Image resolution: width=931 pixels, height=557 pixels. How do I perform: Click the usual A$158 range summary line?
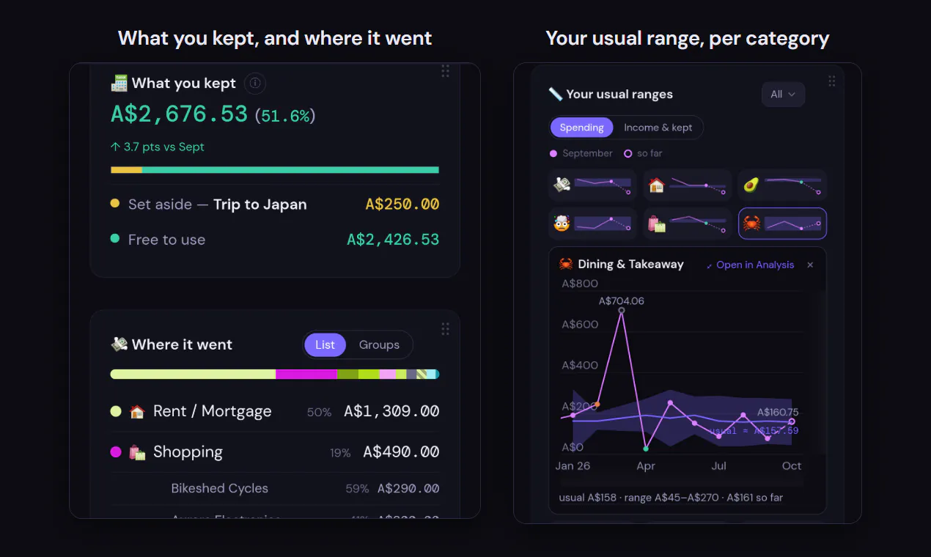671,498
